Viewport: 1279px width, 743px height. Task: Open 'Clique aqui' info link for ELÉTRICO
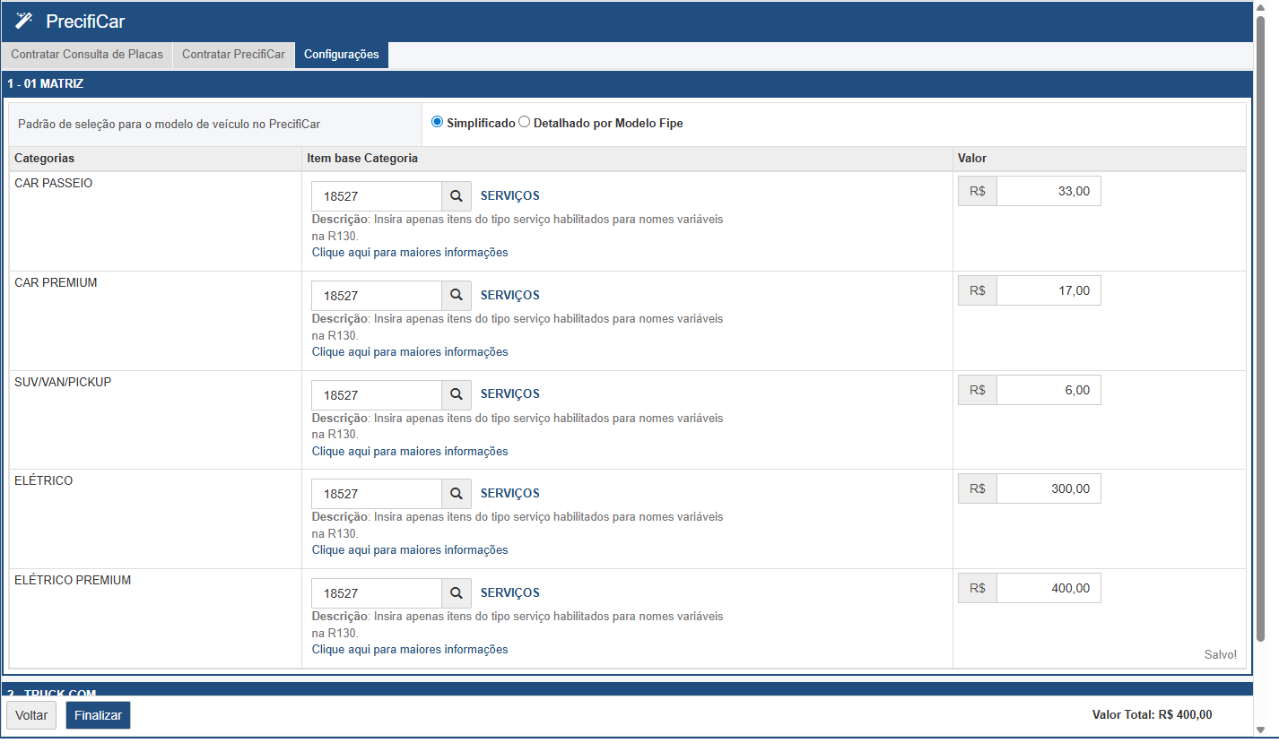410,550
